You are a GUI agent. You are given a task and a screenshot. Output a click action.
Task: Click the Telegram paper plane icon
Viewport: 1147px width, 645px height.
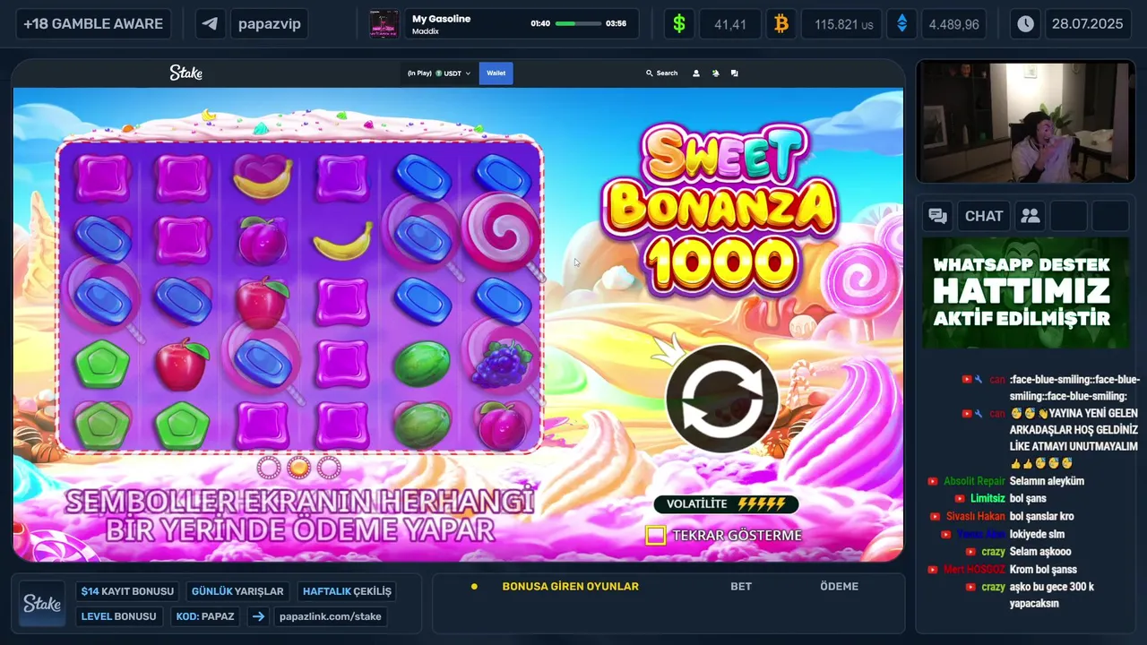click(x=211, y=24)
